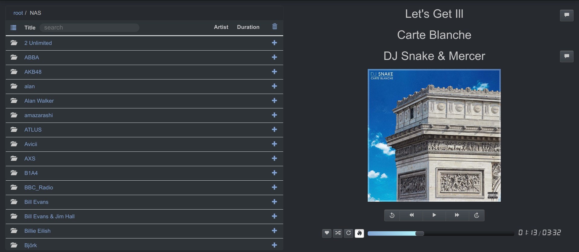Open the ATLUS folder
Image resolution: width=579 pixels, height=252 pixels.
(x=33, y=130)
